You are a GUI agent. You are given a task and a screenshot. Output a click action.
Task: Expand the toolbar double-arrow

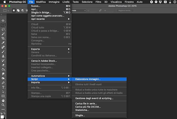[x=1, y=15]
